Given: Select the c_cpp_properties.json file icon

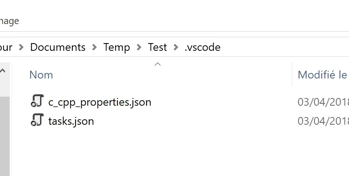Looking at the screenshot, I should (37, 101).
